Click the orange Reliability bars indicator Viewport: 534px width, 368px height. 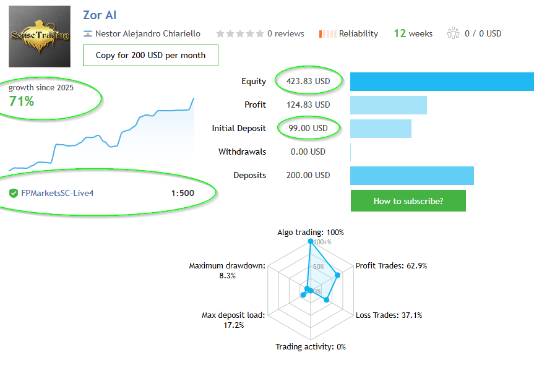coord(327,34)
